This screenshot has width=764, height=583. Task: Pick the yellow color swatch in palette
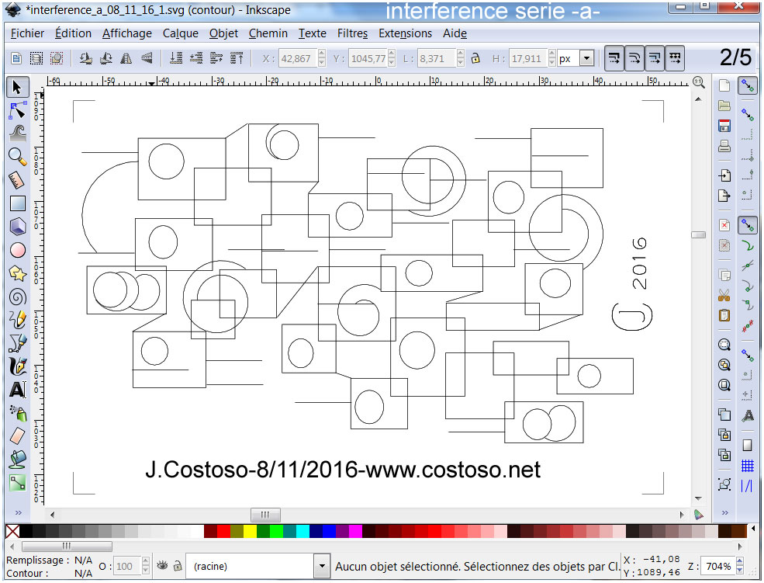click(x=250, y=532)
